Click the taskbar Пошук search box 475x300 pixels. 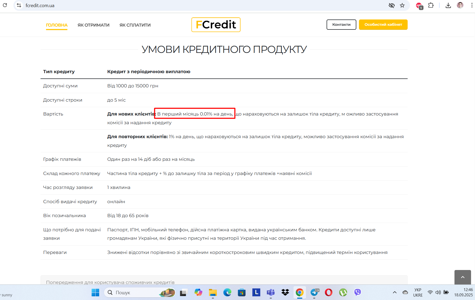click(x=140, y=292)
